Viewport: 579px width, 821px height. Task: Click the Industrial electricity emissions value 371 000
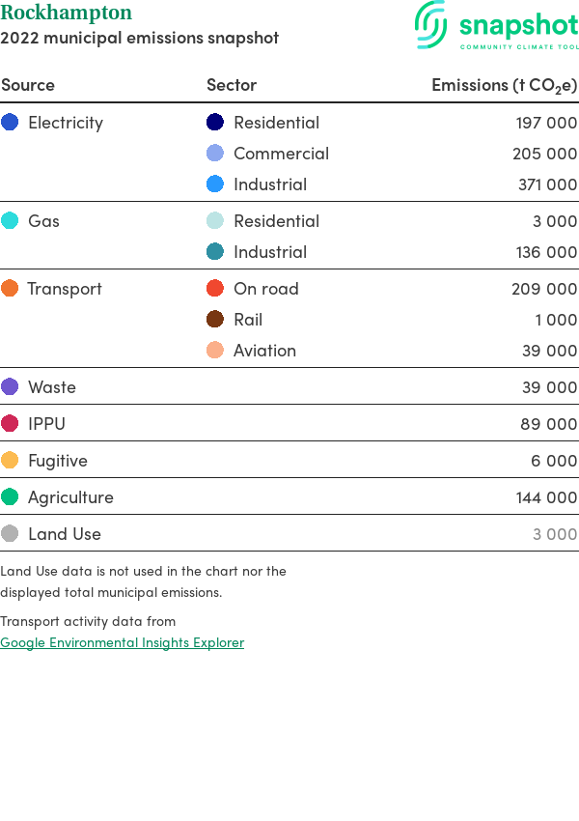click(547, 184)
